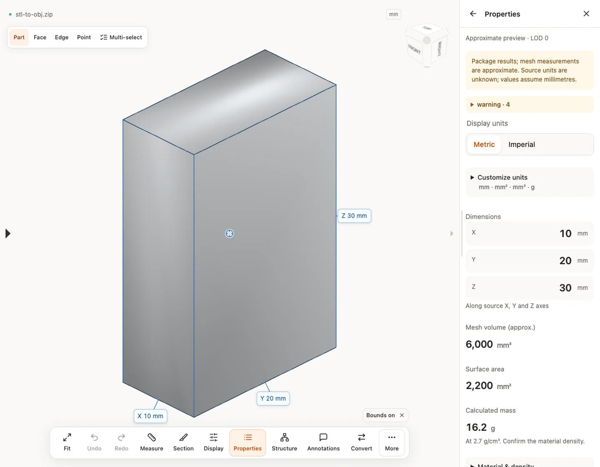Click the stl-to-obj.zip file name

(x=34, y=14)
